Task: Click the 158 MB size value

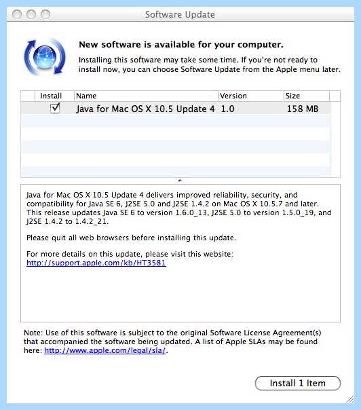Action: [303, 109]
